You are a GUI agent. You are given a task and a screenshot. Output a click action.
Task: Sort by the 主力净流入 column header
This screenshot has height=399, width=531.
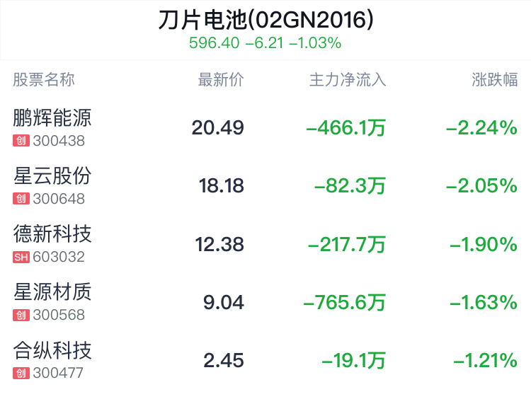click(x=348, y=80)
